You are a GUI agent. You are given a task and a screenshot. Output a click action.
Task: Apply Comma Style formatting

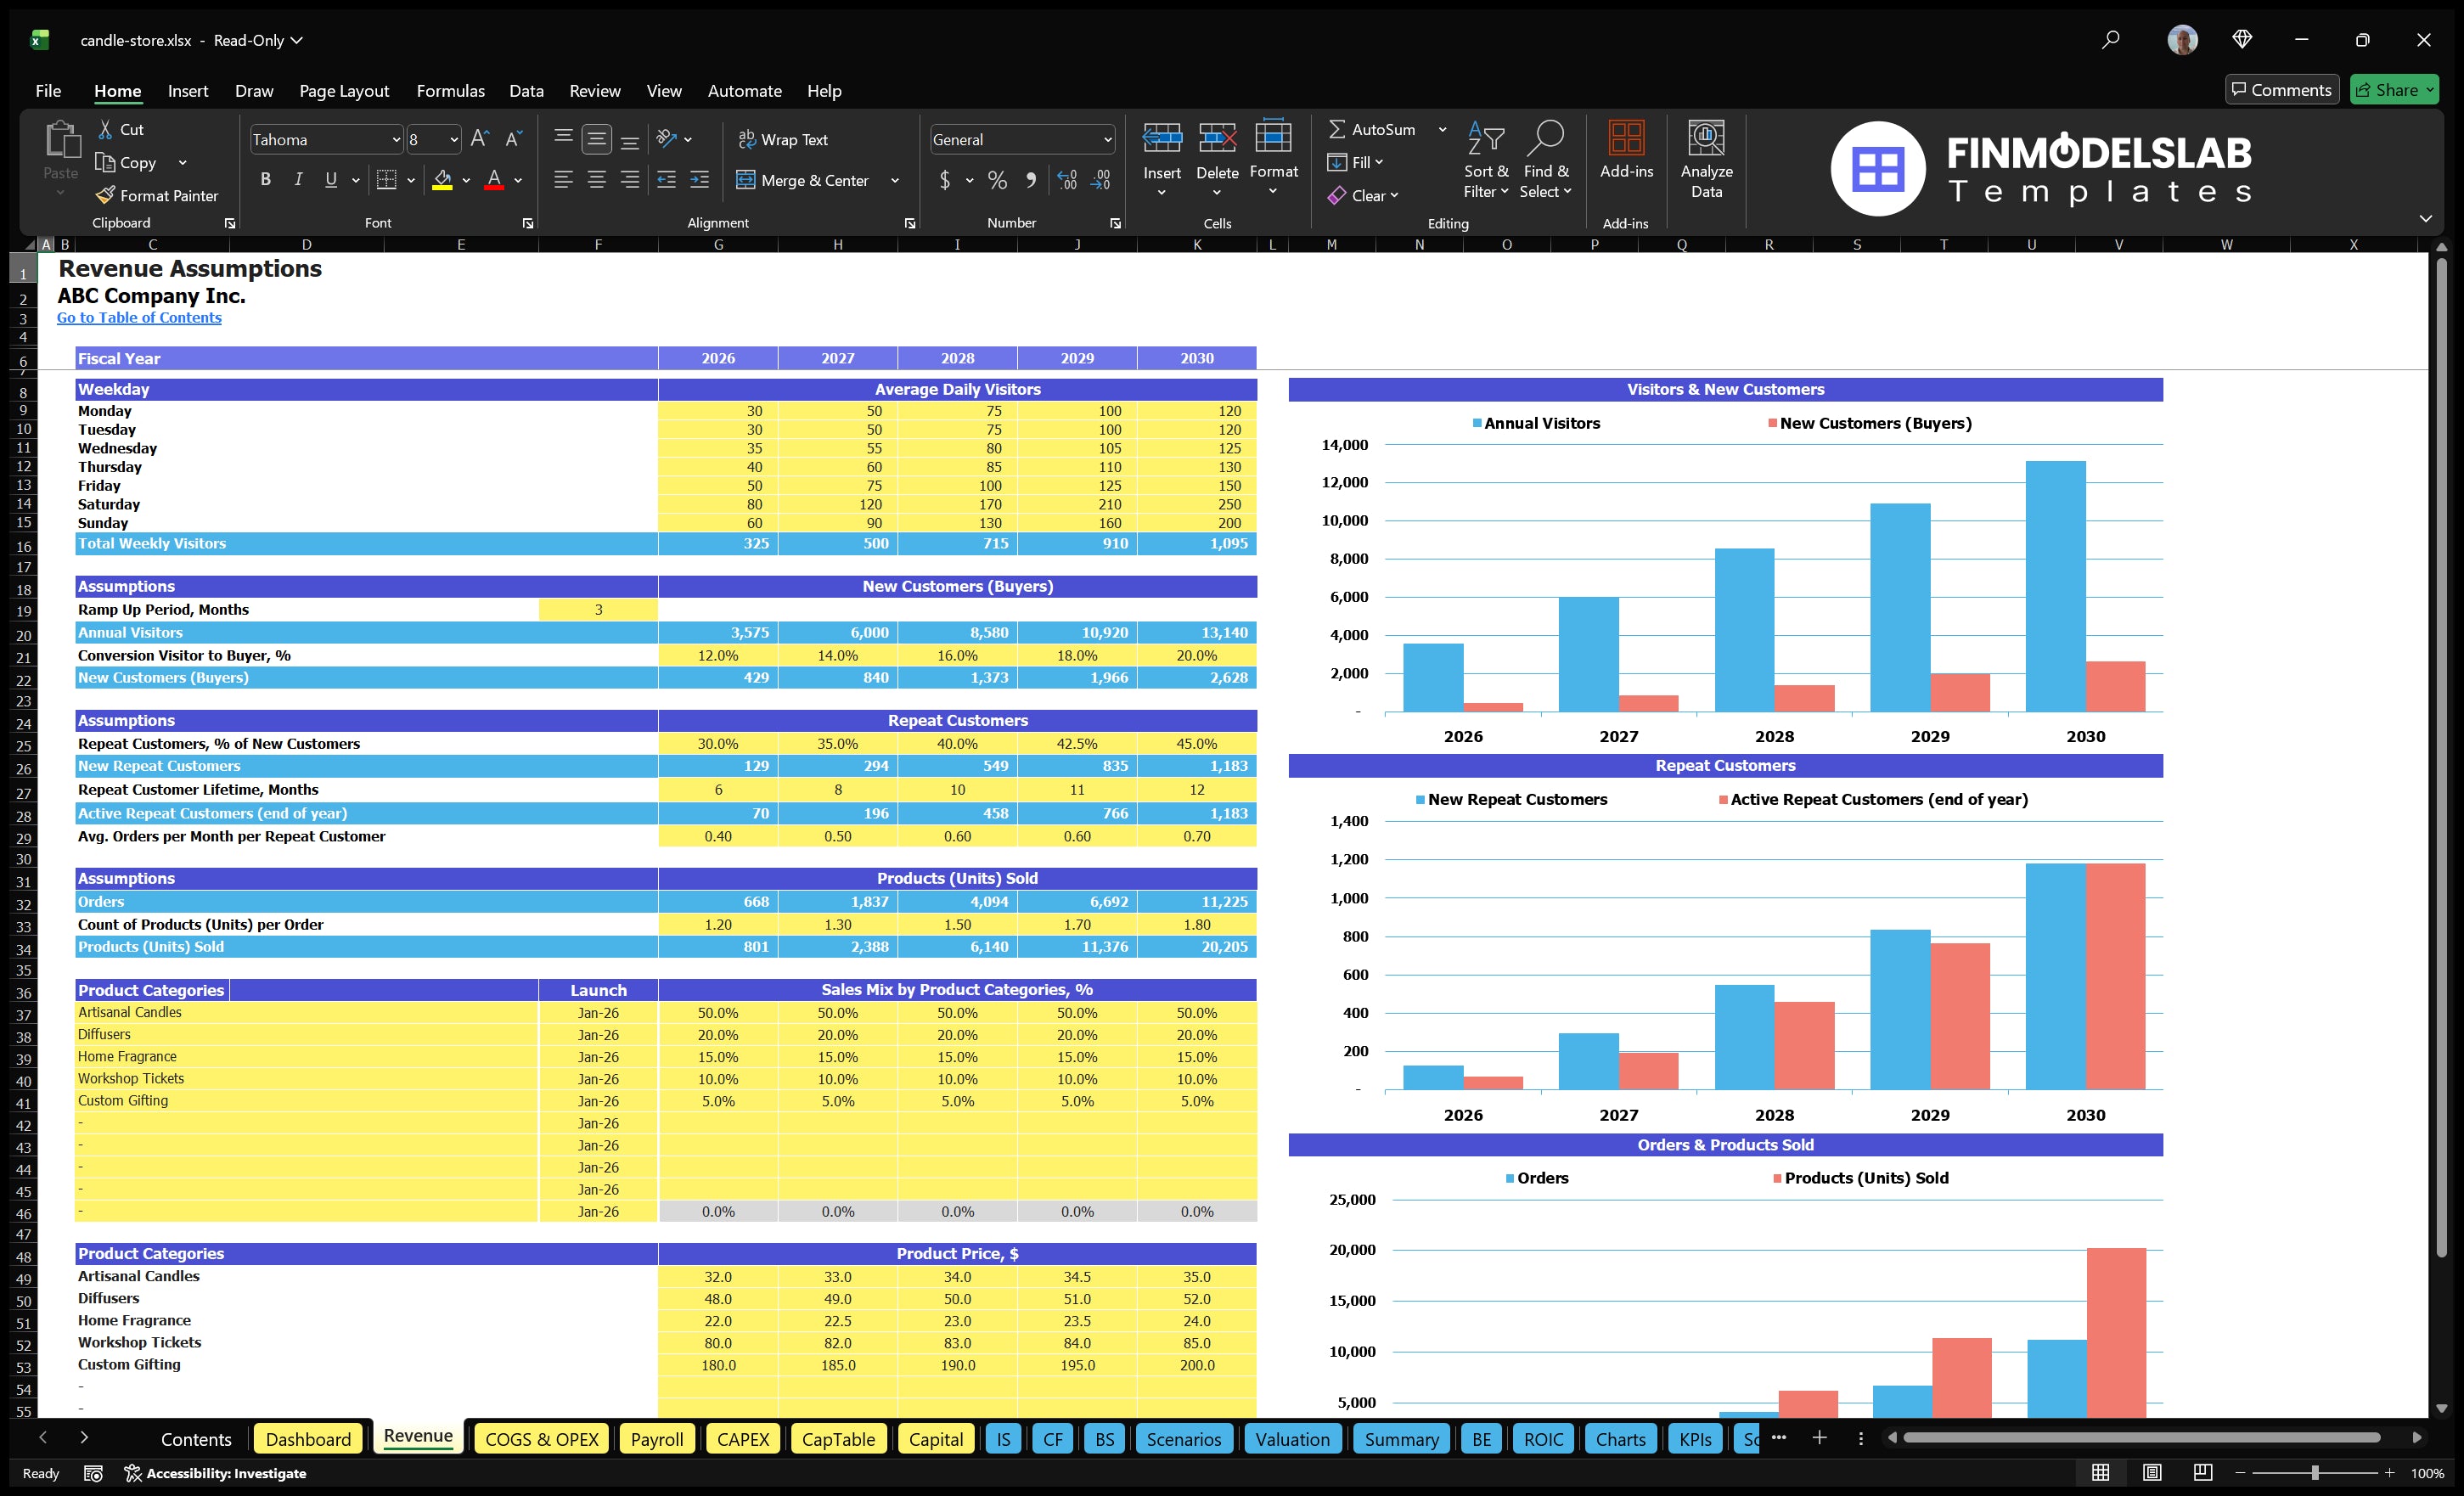pos(1031,180)
